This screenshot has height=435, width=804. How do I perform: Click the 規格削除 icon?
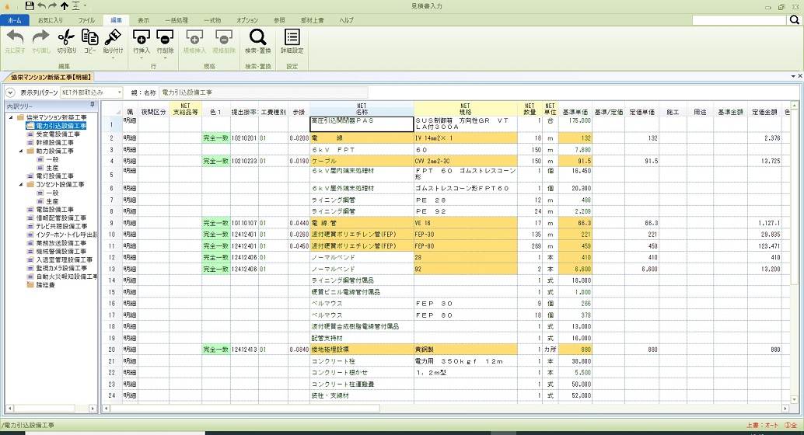click(x=224, y=37)
